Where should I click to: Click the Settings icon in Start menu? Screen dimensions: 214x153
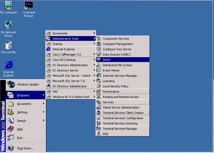pyautogui.click(x=10, y=112)
